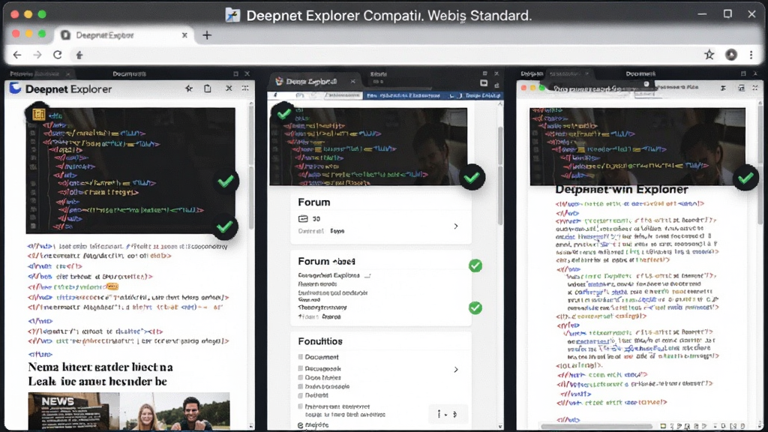Image resolution: width=768 pixels, height=432 pixels.
Task: Open the smiling people photo in the left panel
Action: [175, 411]
